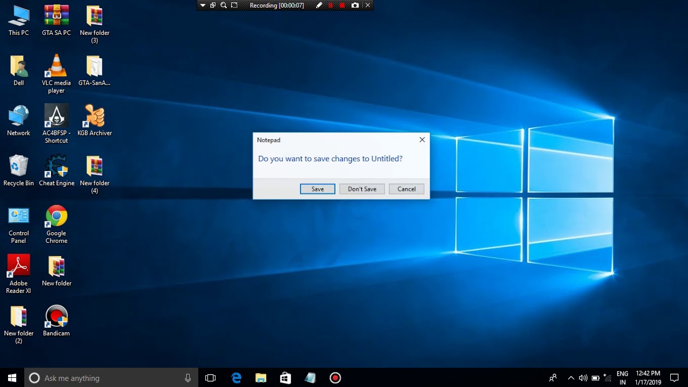
Task: Select Google Chrome shortcut icon
Action: 56,224
